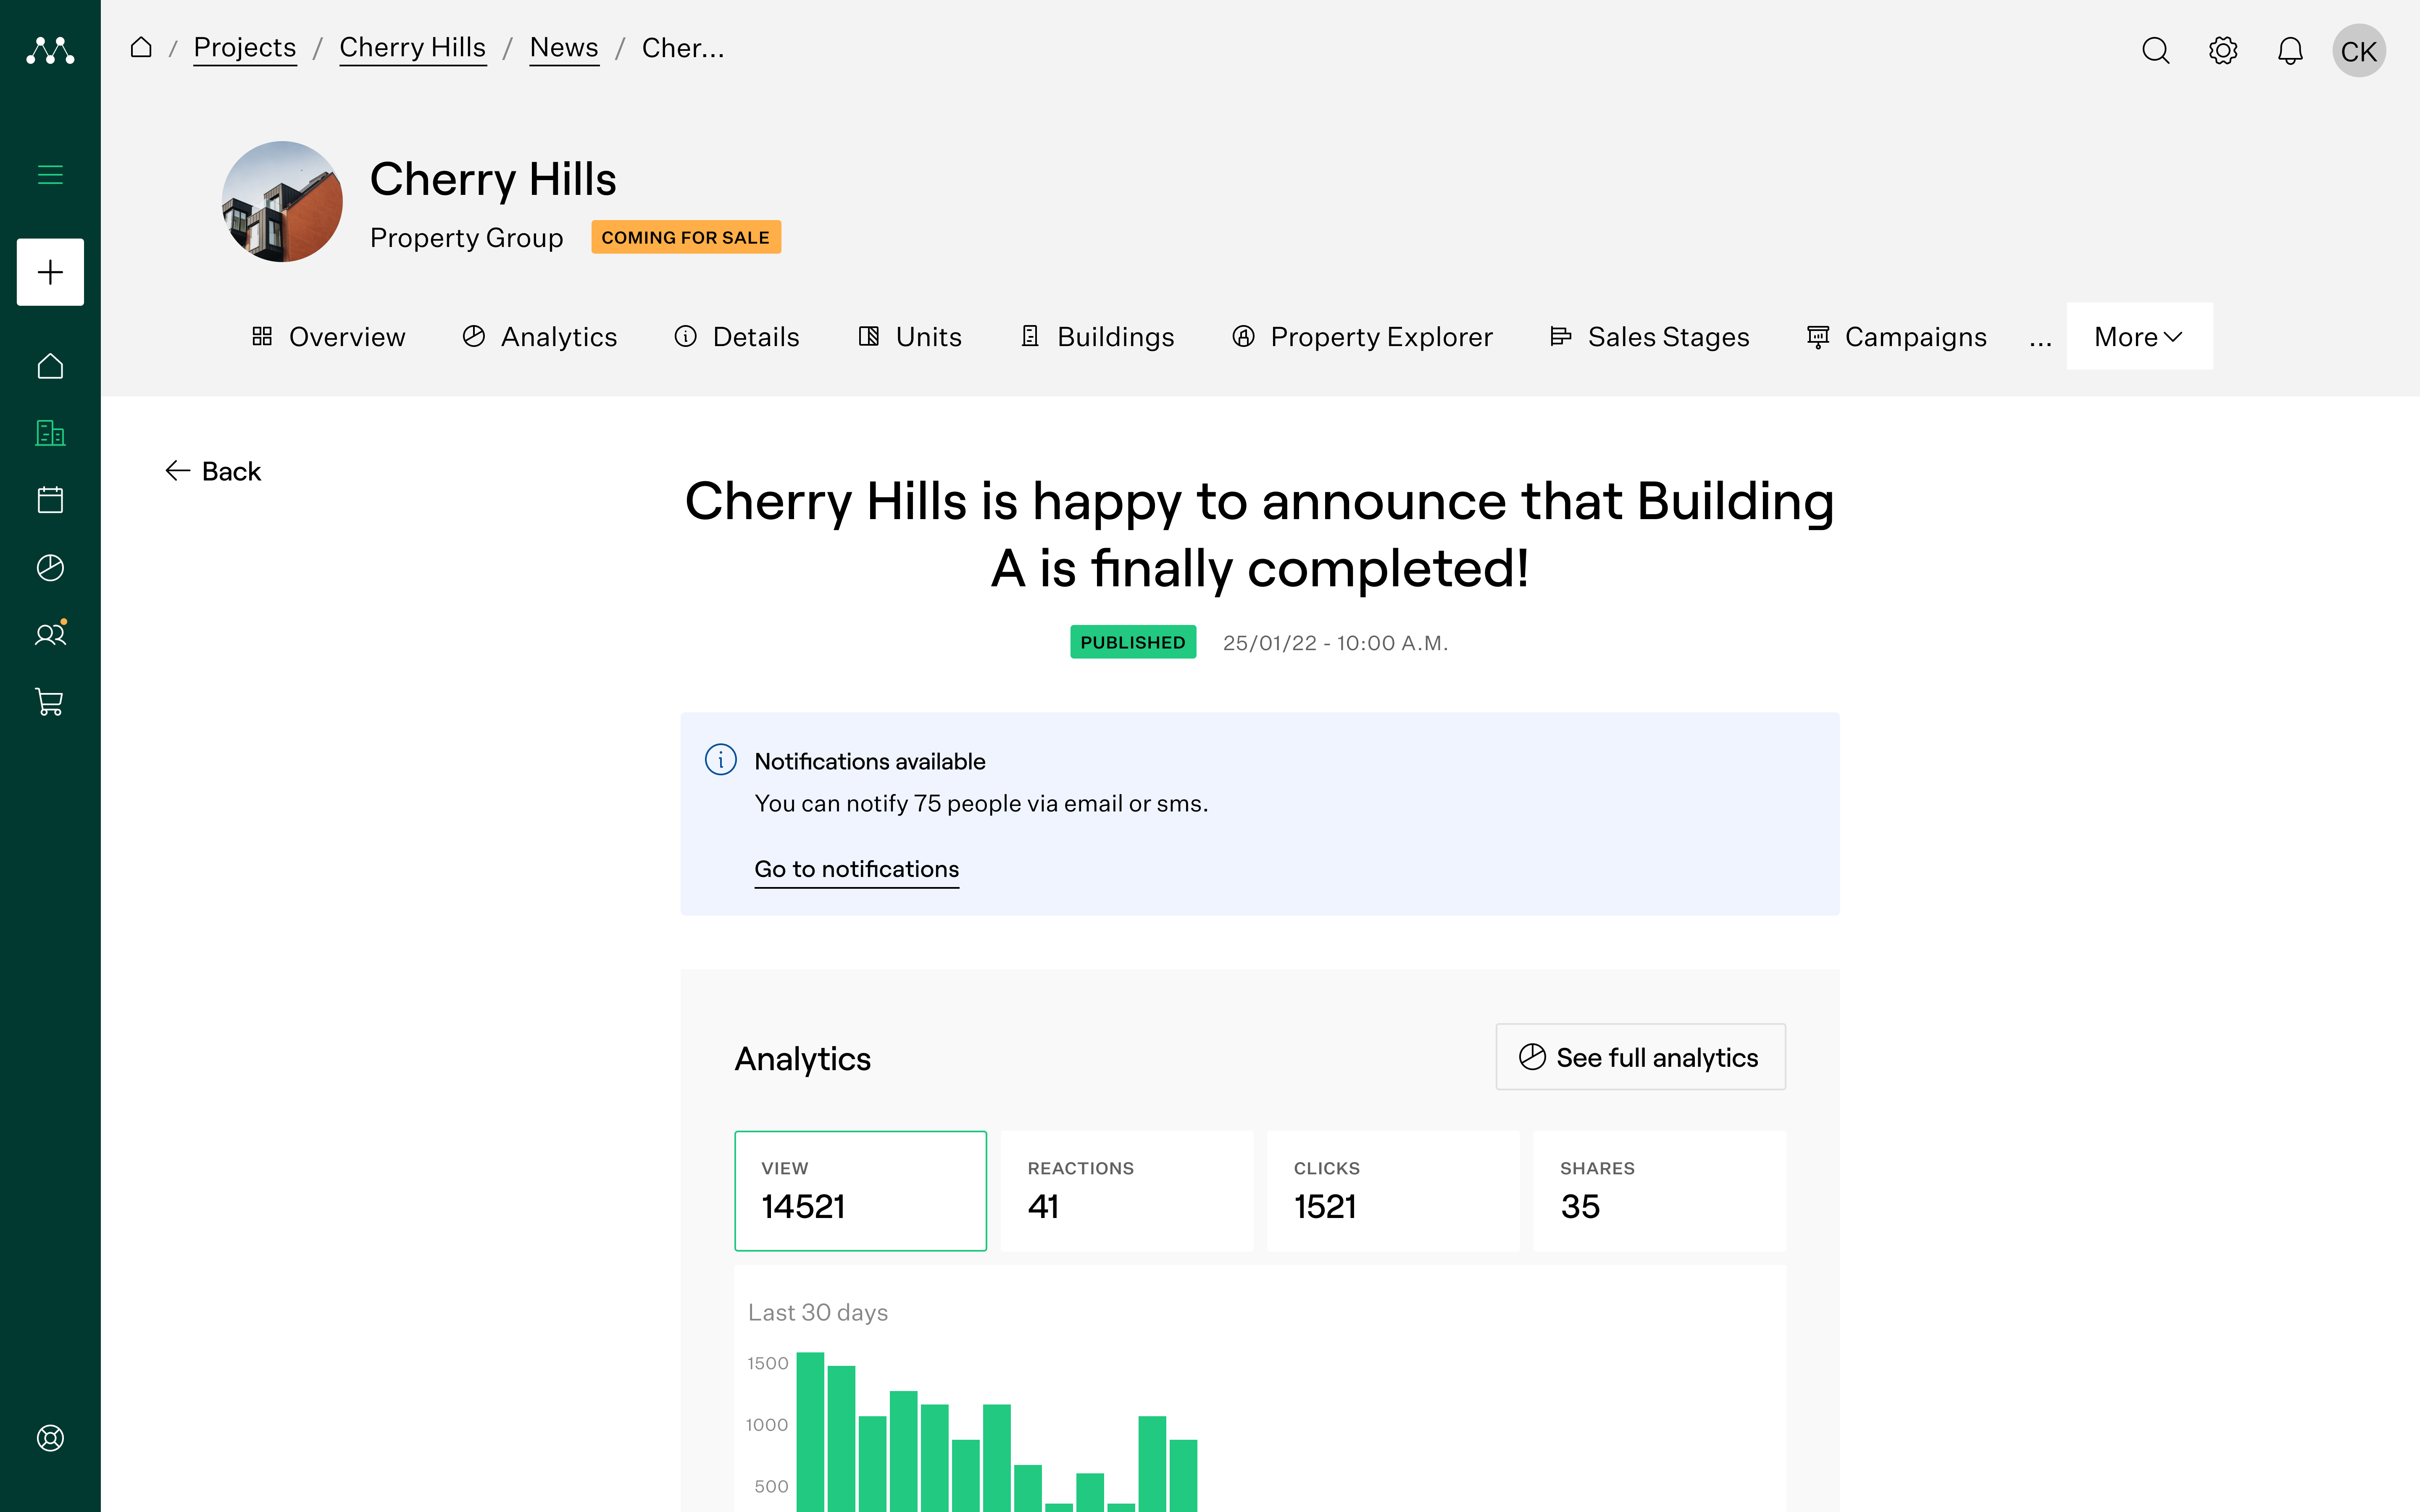The height and width of the screenshot is (1512, 2420).
Task: Go to Projects breadcrumb link
Action: coord(245,47)
